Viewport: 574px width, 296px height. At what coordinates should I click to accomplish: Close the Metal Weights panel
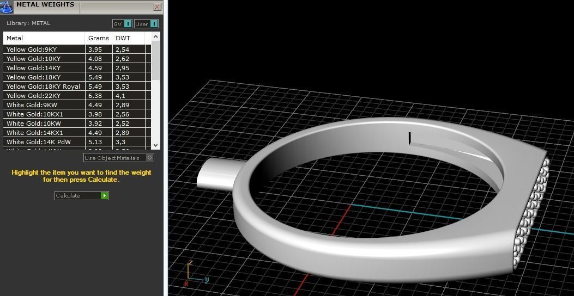tap(157, 7)
